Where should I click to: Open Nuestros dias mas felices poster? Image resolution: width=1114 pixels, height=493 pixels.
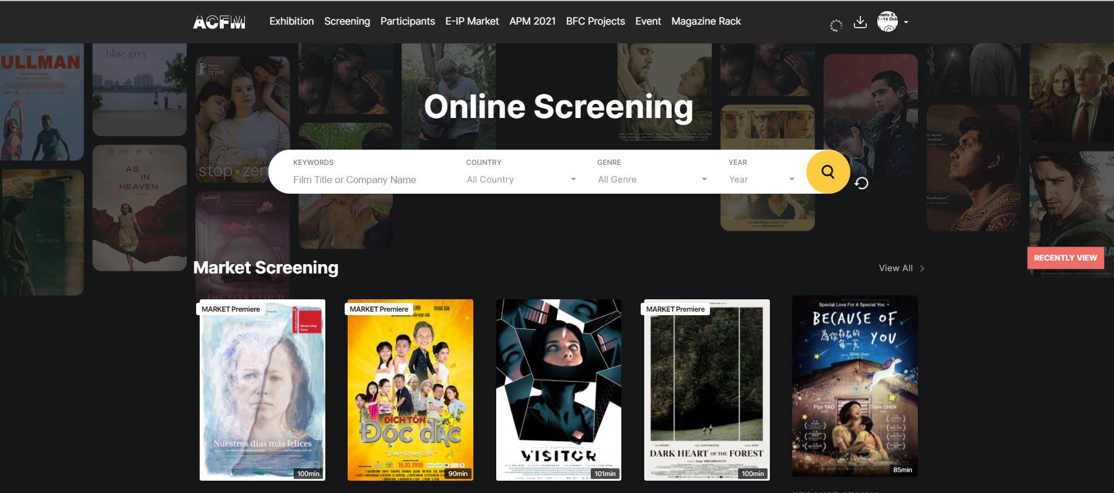[x=262, y=390]
